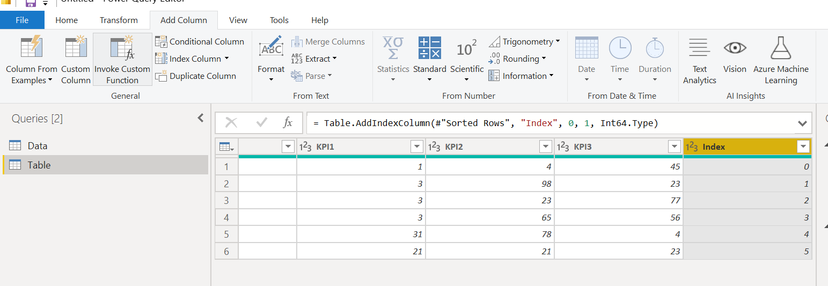Click KPI2 cell with value 98
Viewport: 828px width, 286px height.
[x=490, y=184]
